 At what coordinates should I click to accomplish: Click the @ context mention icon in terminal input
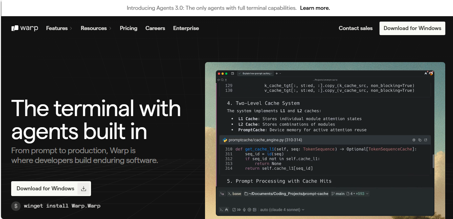click(249, 210)
